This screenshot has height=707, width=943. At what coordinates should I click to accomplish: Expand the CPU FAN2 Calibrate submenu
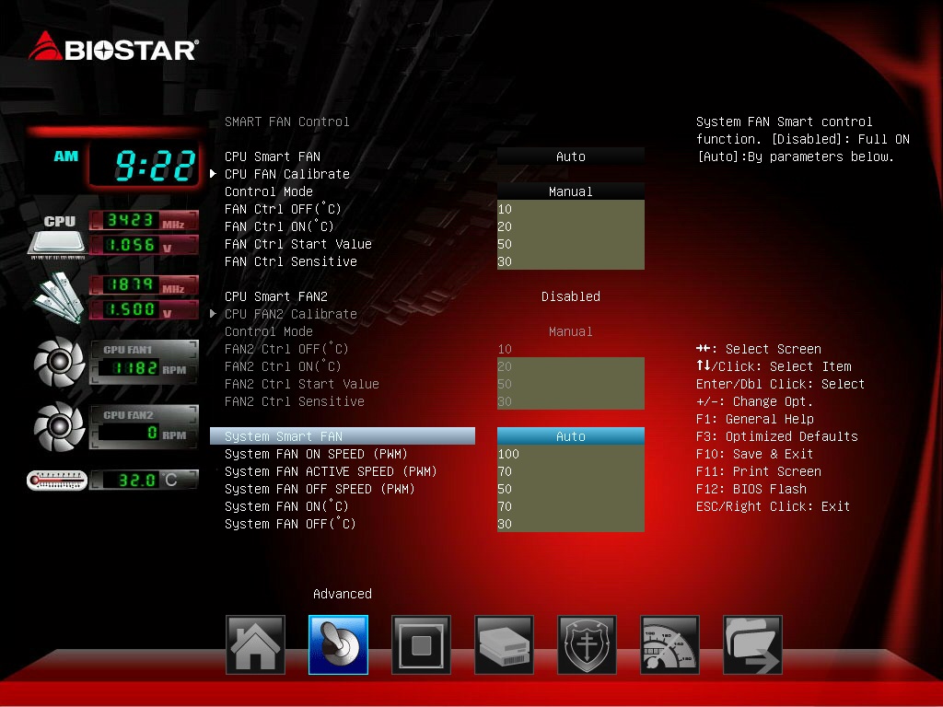[290, 314]
